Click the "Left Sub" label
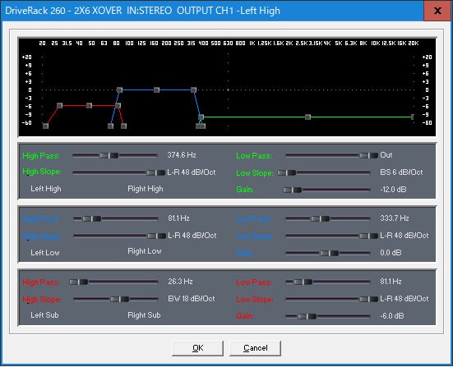Image resolution: width=453 pixels, height=367 pixels. [x=44, y=315]
